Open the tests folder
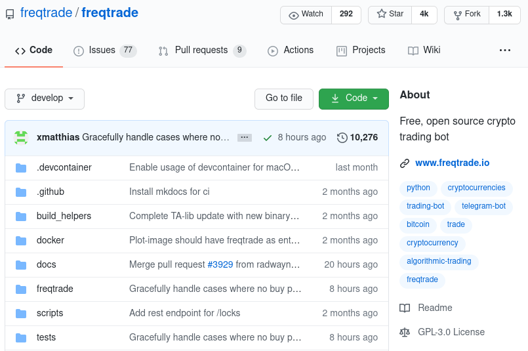Viewport: 528px width, 351px height. (46, 337)
